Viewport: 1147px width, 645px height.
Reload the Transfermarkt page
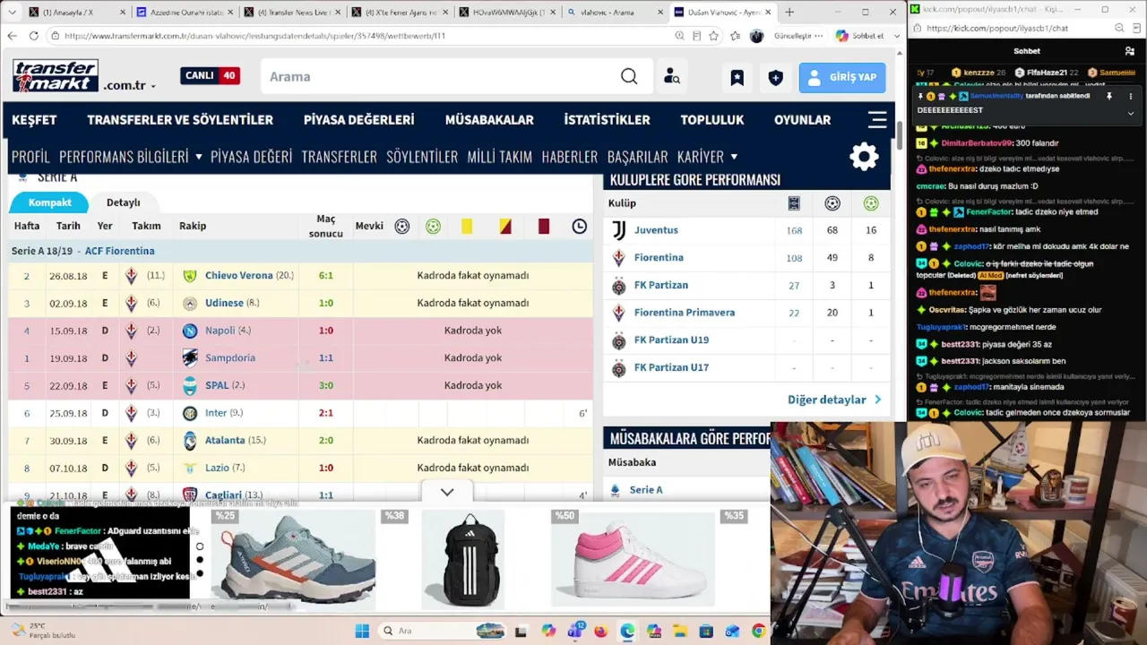pyautogui.click(x=34, y=36)
